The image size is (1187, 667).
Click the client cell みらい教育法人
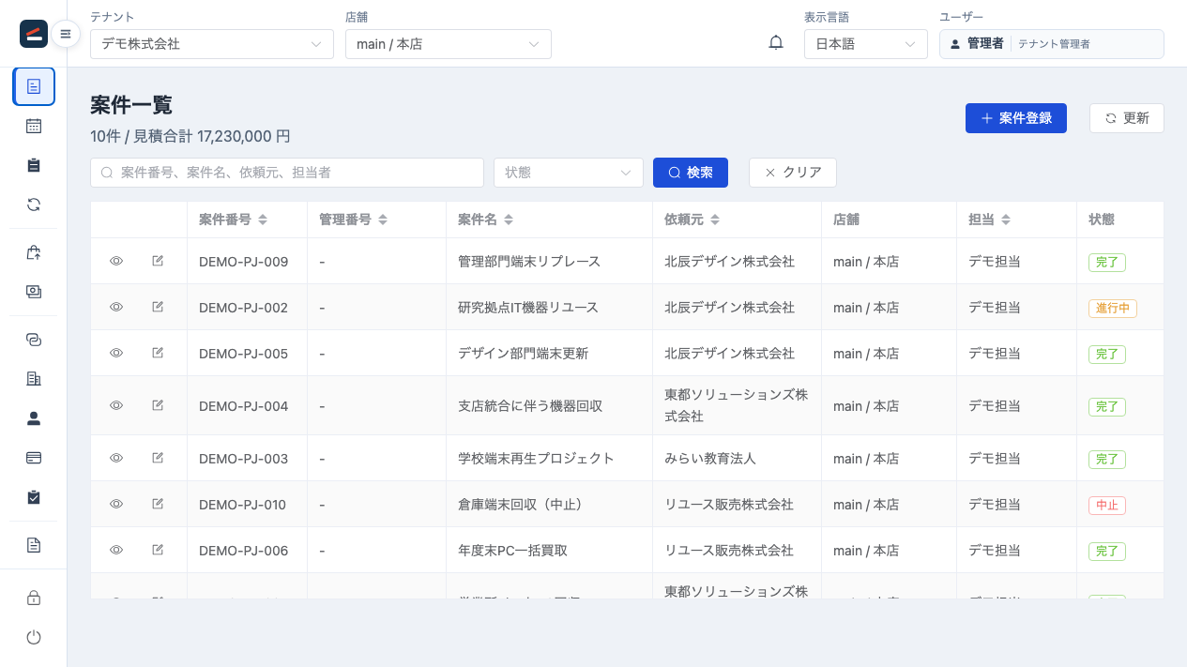tap(710, 459)
